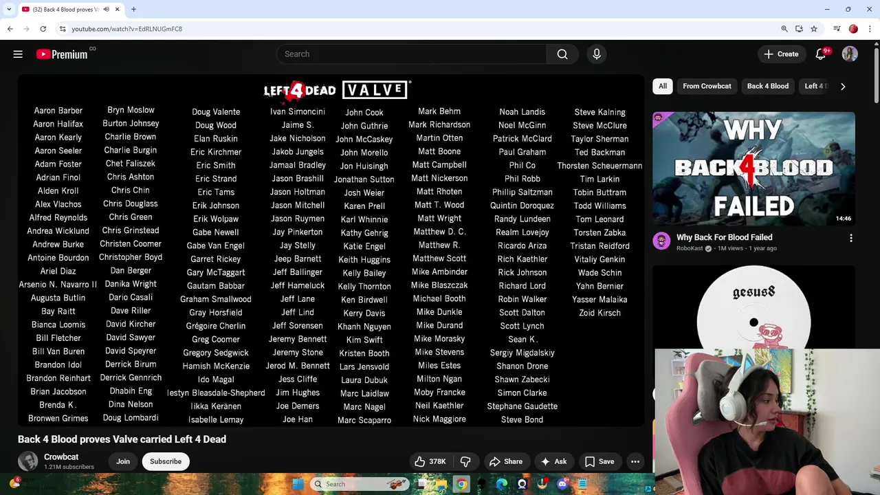Share the video

(x=505, y=461)
